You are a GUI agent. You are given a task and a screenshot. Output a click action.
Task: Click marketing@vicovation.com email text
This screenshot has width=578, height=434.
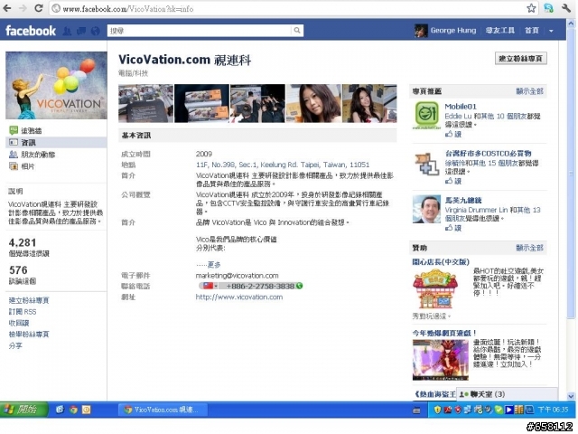(237, 276)
